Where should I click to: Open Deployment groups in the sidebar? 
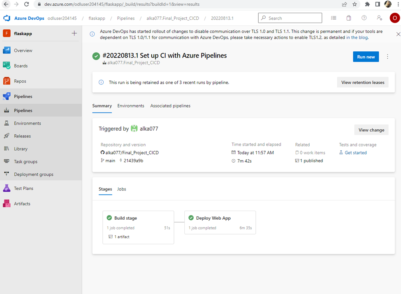41,174
